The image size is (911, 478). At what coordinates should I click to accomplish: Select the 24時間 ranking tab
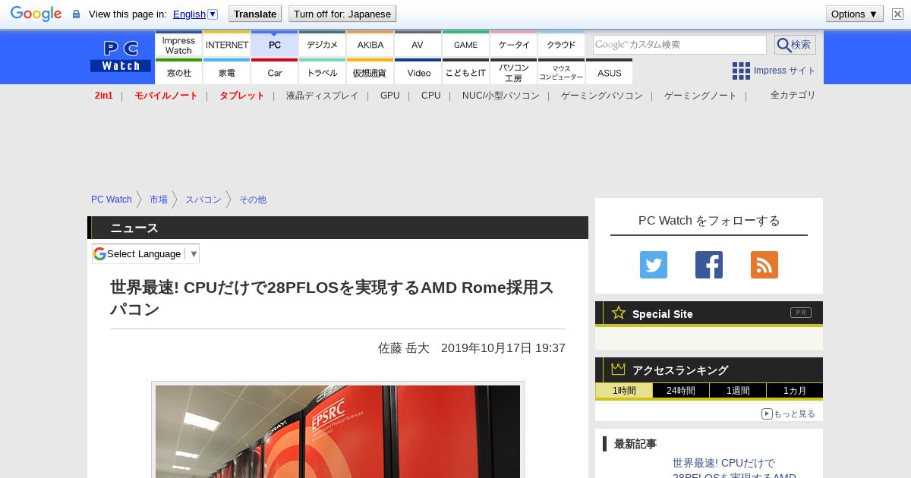[681, 391]
